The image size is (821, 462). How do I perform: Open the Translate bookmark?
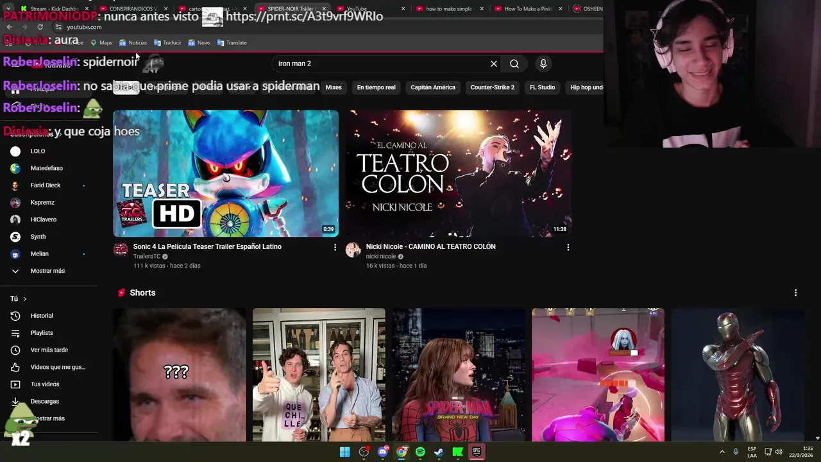coord(232,43)
